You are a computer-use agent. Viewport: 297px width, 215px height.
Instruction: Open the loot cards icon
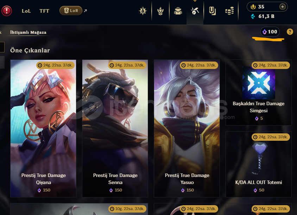[212, 11]
